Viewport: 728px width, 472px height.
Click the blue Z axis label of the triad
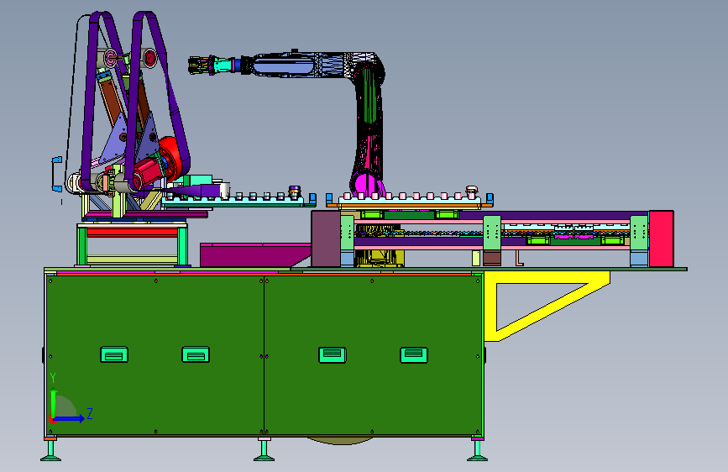(90, 413)
